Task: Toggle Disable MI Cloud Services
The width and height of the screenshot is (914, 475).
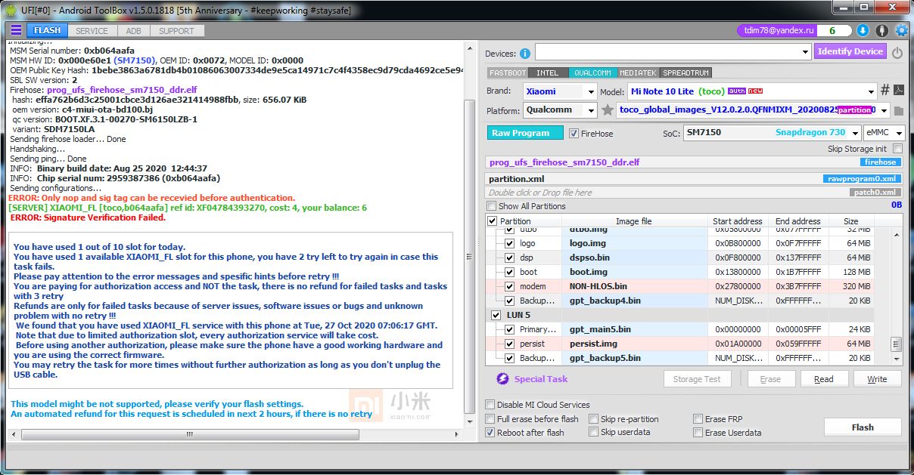Action: (x=490, y=405)
